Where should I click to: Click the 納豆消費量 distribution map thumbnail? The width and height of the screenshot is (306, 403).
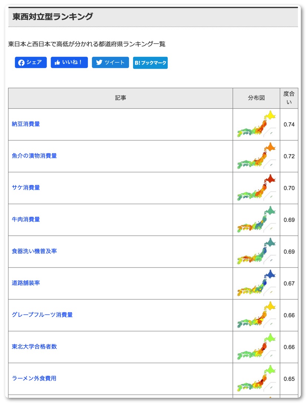pyautogui.click(x=256, y=124)
